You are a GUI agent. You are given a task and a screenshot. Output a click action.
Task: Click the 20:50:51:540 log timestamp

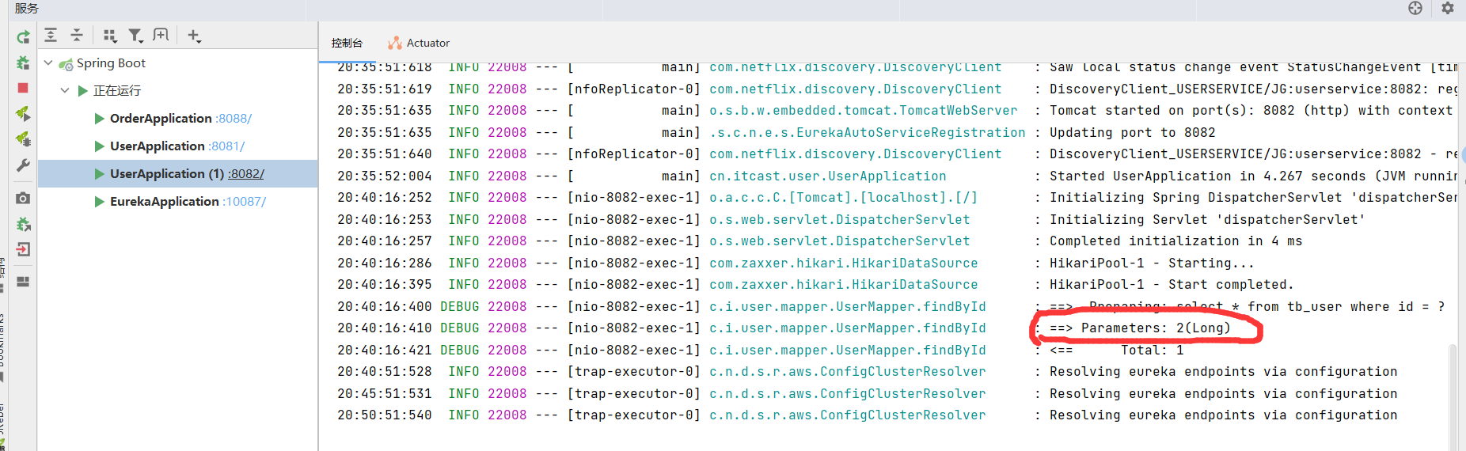[385, 415]
